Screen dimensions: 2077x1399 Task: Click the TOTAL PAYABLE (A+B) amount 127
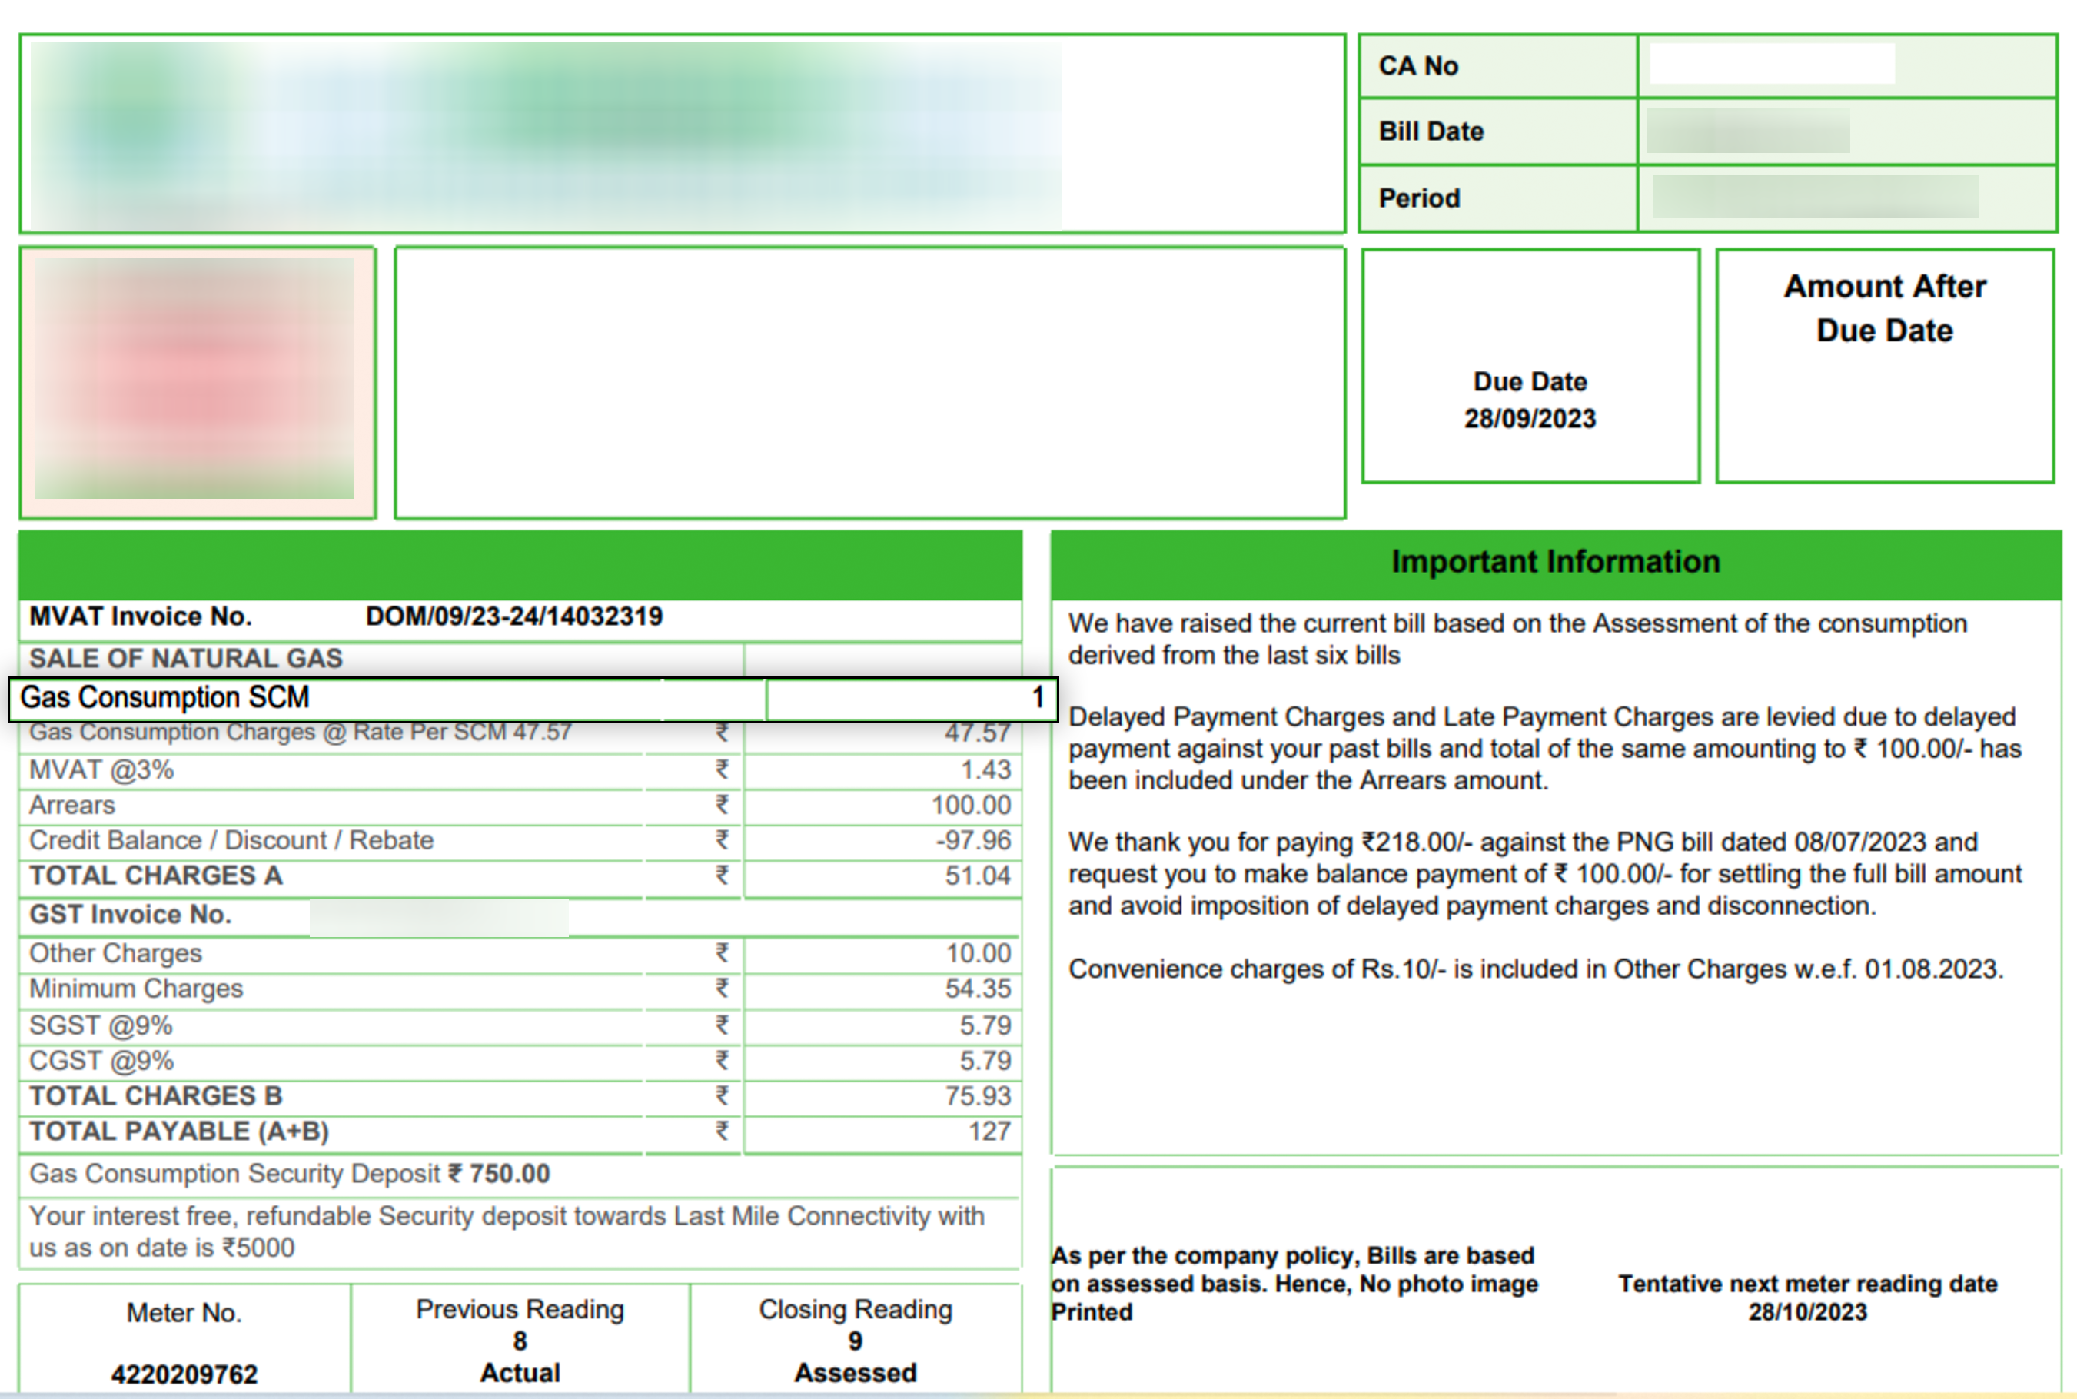[x=989, y=1131]
